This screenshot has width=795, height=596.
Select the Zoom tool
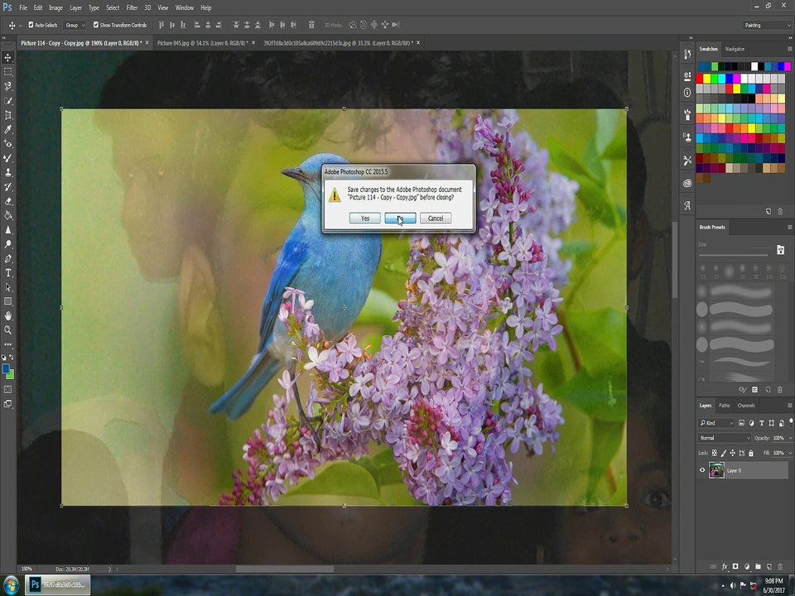point(8,330)
